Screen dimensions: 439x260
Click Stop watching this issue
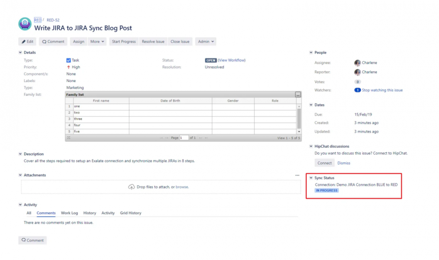[x=382, y=90]
